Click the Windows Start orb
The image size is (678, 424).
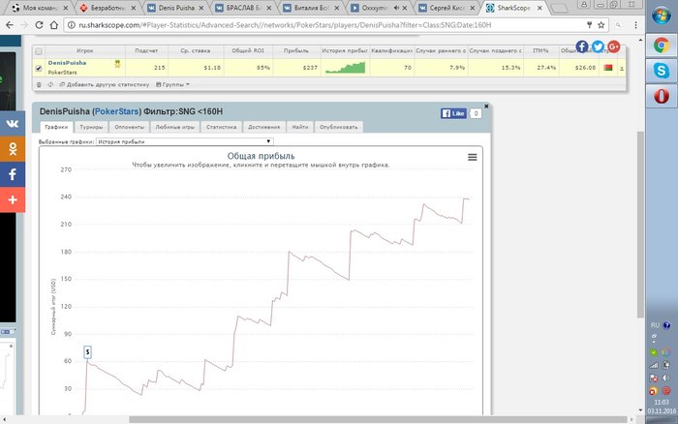(662, 16)
